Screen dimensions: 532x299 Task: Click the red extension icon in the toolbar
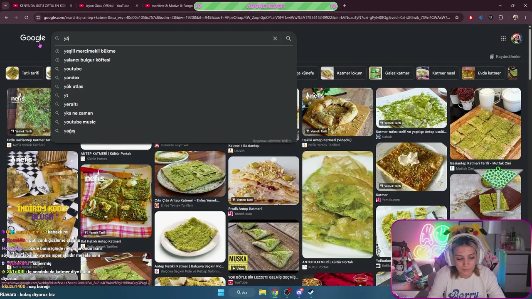pyautogui.click(x=470, y=17)
